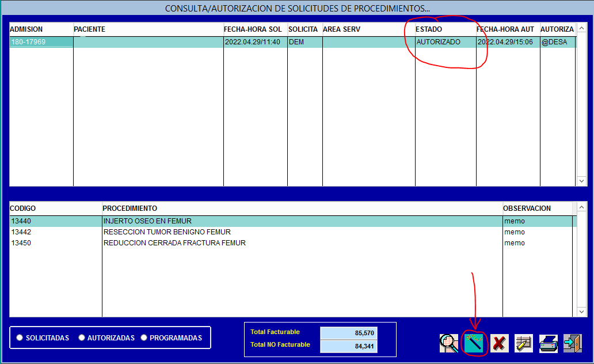The image size is (594, 364).
Task: Print the request using the printer icon
Action: [x=549, y=343]
